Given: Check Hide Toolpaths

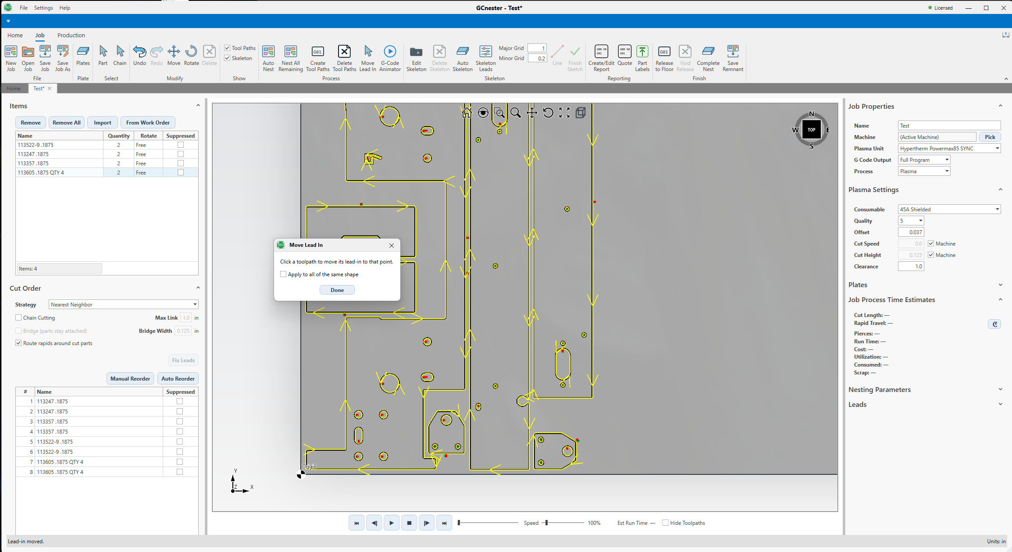Looking at the screenshot, I should coord(666,523).
